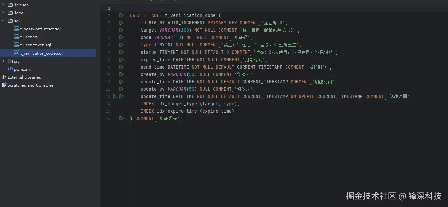Click the folder icon of .feisuan
This screenshot has width=448, height=207.
tap(10, 5)
